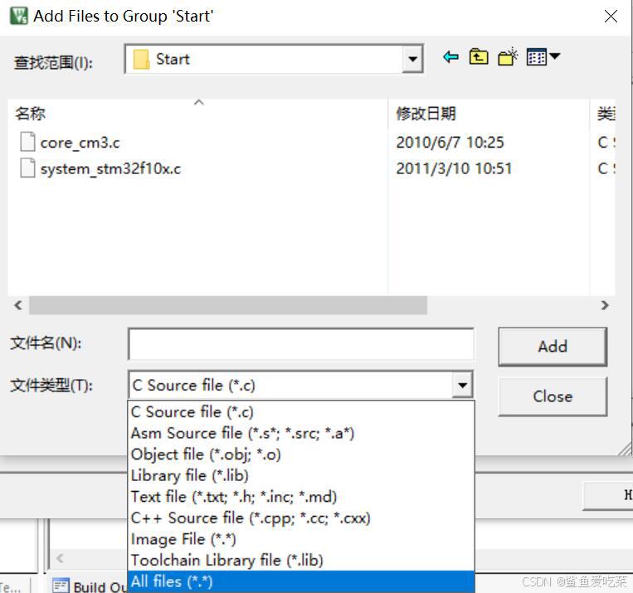Go up one folder level icon
The height and width of the screenshot is (593, 633).
(x=479, y=57)
